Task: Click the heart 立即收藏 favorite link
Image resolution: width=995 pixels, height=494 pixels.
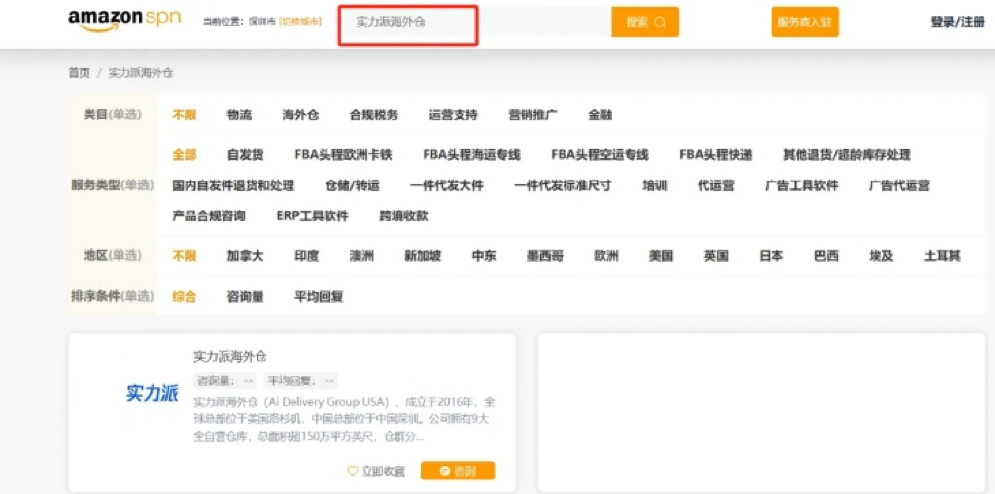Action: (x=376, y=471)
